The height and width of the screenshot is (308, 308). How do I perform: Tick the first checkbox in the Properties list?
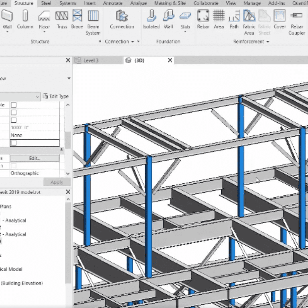click(14, 105)
